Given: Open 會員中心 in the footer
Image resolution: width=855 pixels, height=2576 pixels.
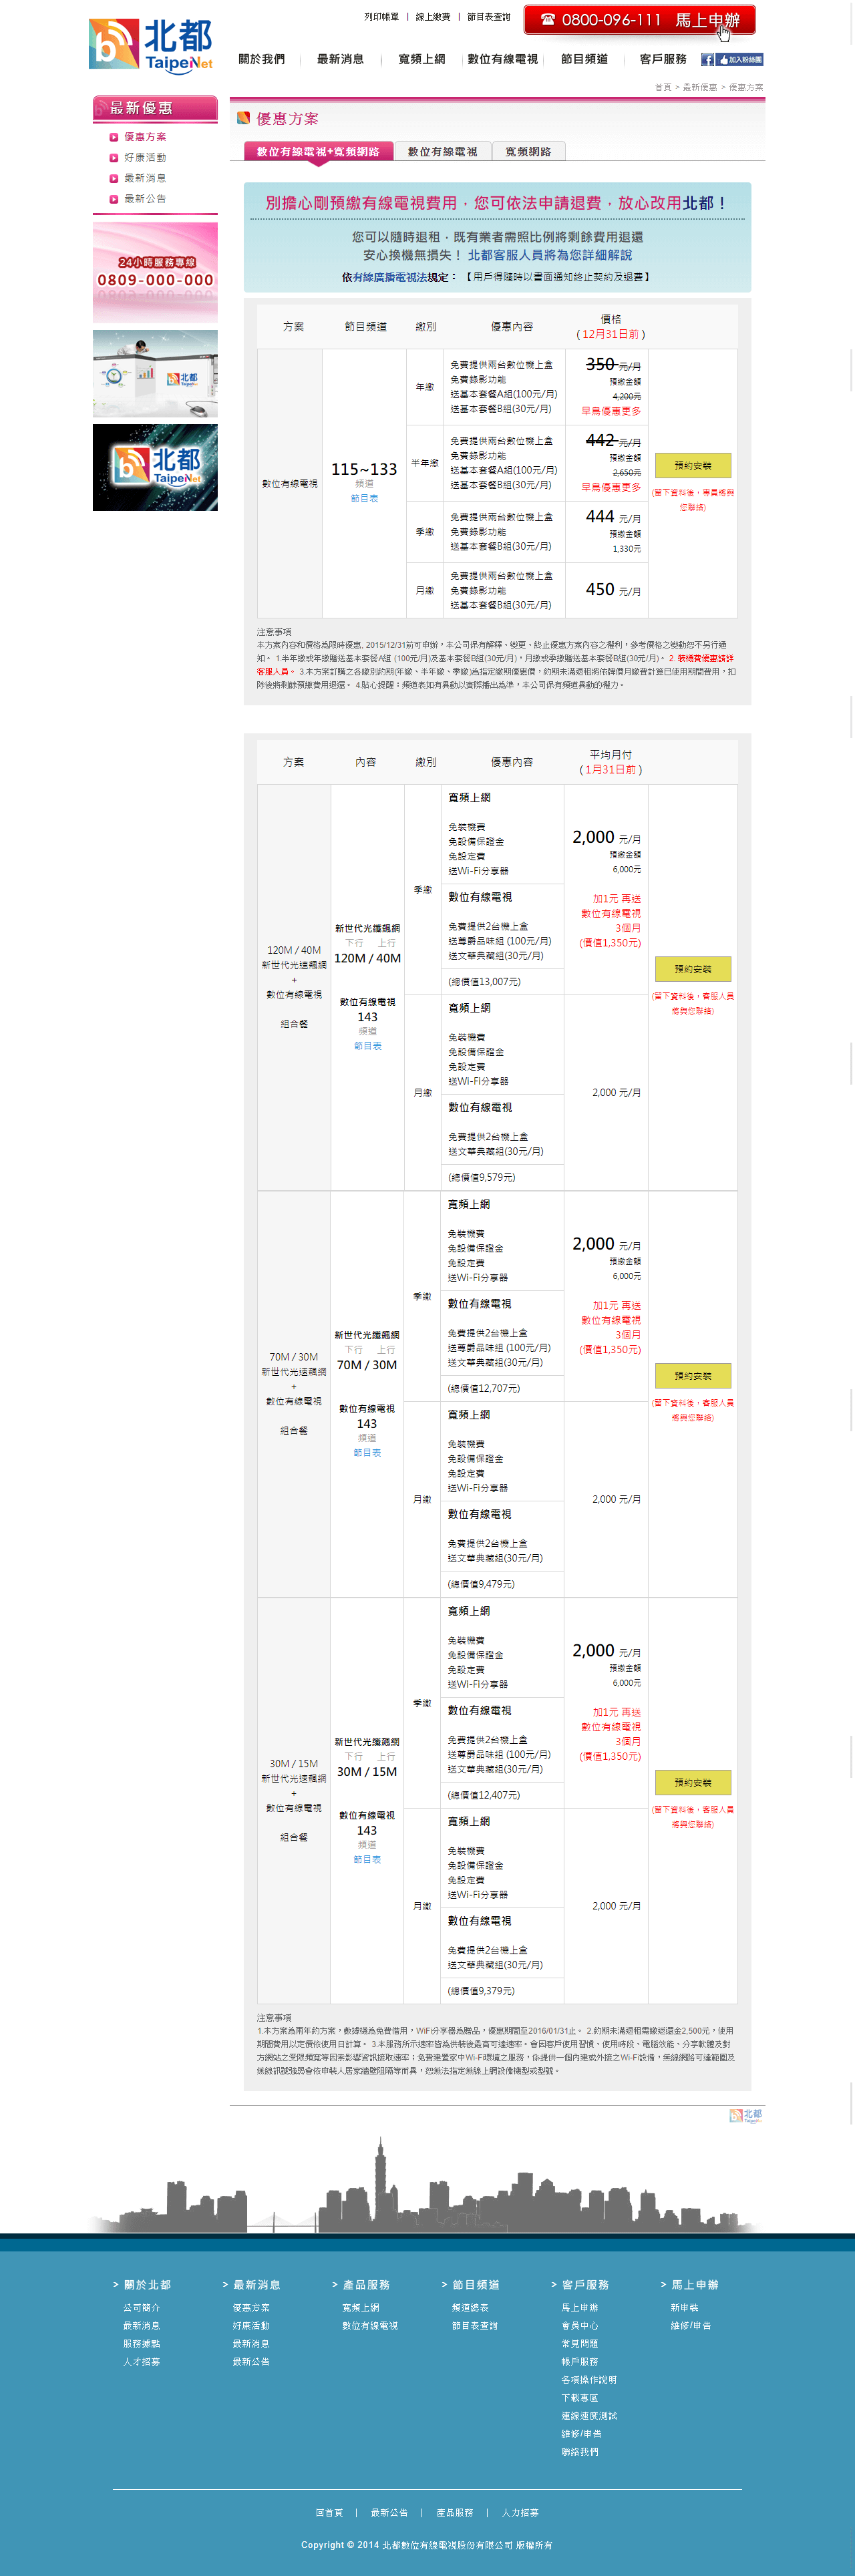Looking at the screenshot, I should point(580,2326).
